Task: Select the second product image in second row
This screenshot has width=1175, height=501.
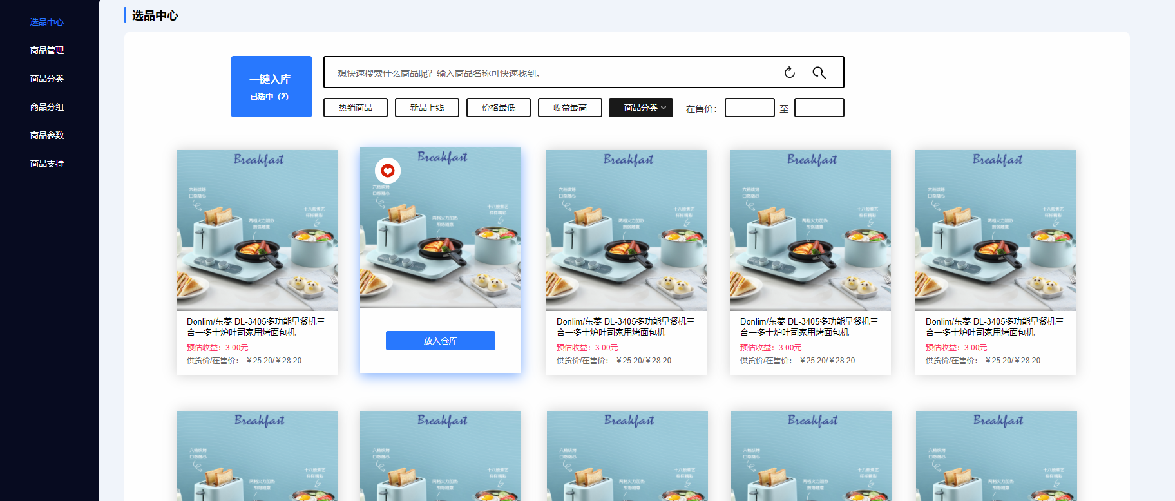Action: 441,456
